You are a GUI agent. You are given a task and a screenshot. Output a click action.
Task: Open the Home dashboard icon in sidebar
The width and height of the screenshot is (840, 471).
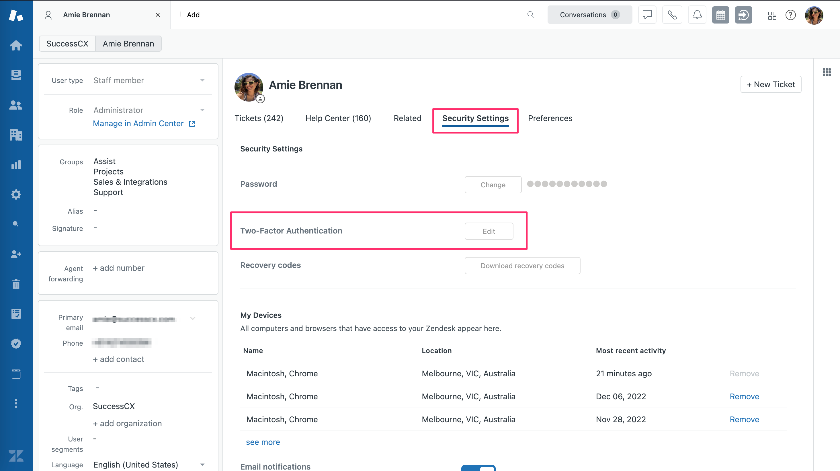pyautogui.click(x=16, y=45)
